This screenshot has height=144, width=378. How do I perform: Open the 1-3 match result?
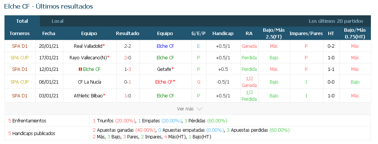(x=127, y=69)
